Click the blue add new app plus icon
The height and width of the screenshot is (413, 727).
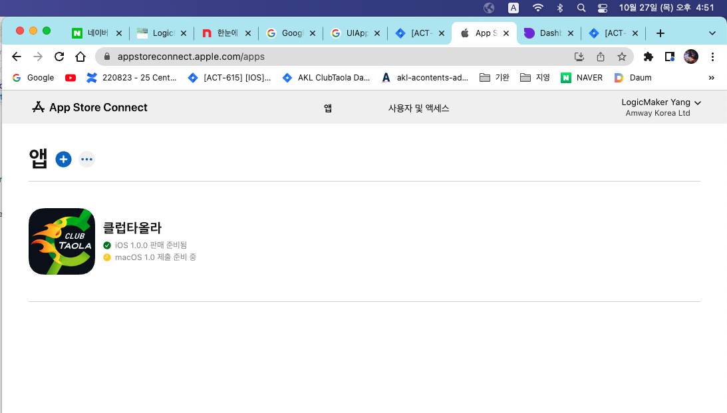63,159
